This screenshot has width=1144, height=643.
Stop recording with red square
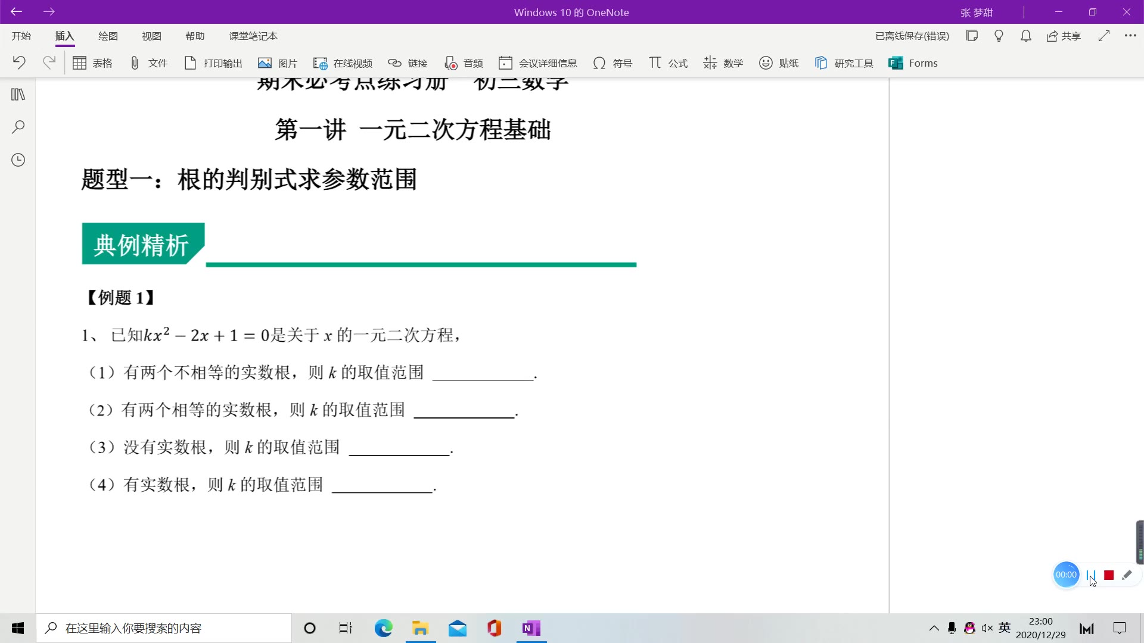click(1109, 575)
